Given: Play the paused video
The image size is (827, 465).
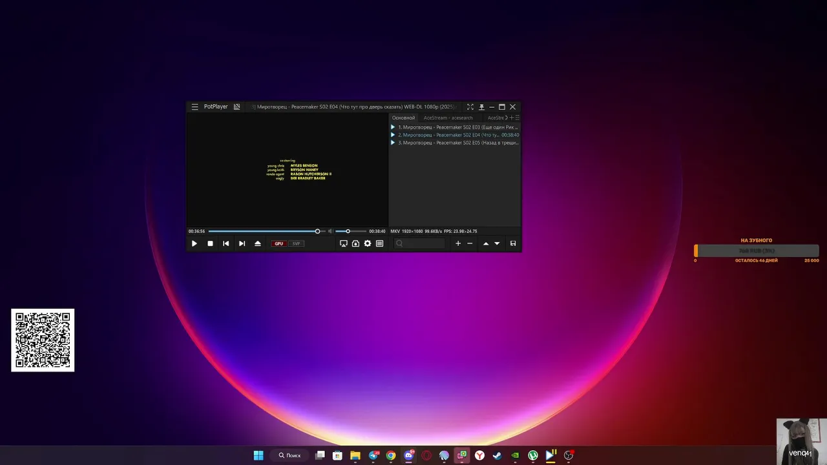Looking at the screenshot, I should pos(194,243).
